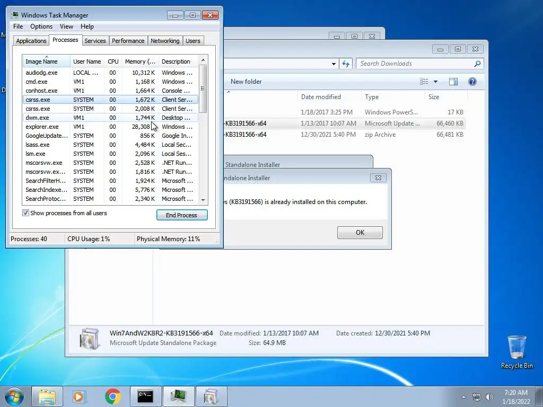This screenshot has height=407, width=543.
Task: Open the Task Manager Options menu
Action: click(41, 26)
